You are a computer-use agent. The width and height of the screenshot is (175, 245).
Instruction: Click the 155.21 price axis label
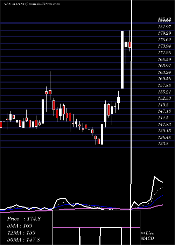click(x=164, y=92)
